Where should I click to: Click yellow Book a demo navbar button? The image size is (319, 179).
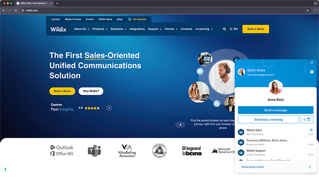[x=256, y=29]
